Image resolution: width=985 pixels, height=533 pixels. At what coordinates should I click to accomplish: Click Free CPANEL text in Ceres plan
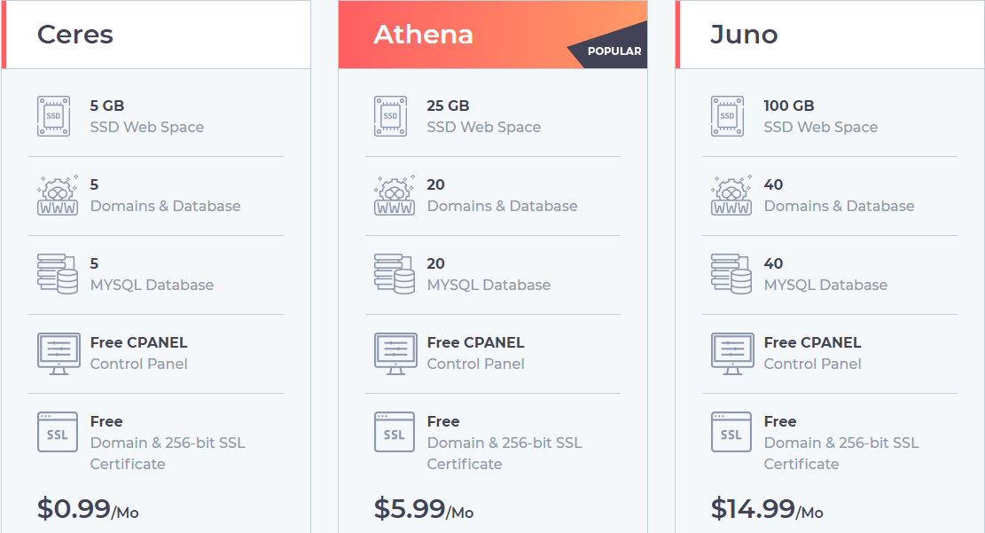[139, 342]
